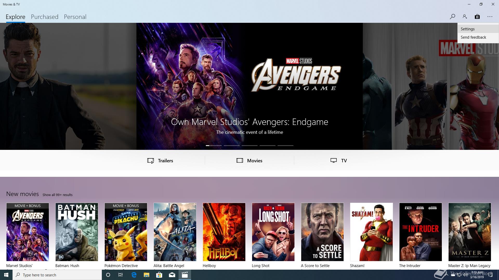
Task: Open the account sign-in icon
Action: coord(465,17)
